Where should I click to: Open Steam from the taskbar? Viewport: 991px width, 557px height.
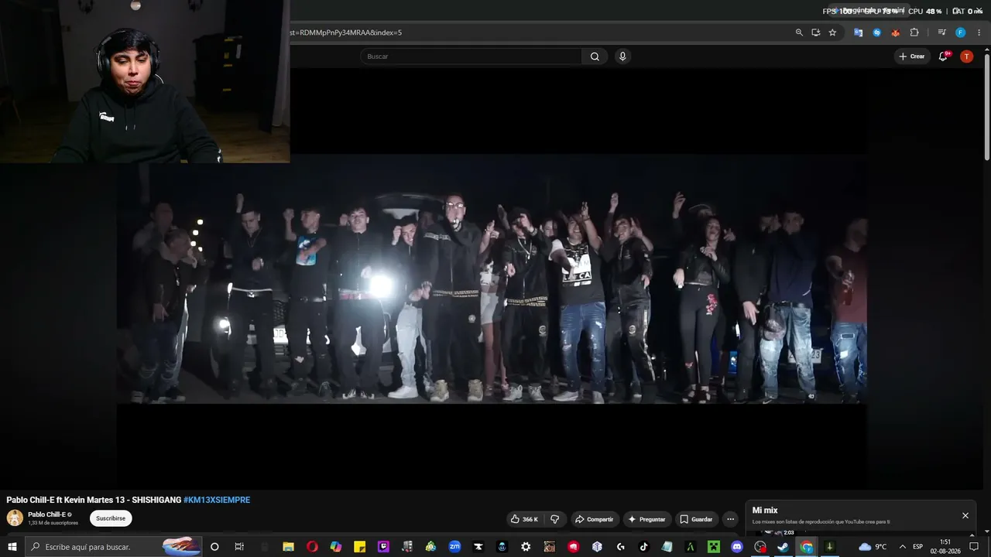click(x=783, y=547)
